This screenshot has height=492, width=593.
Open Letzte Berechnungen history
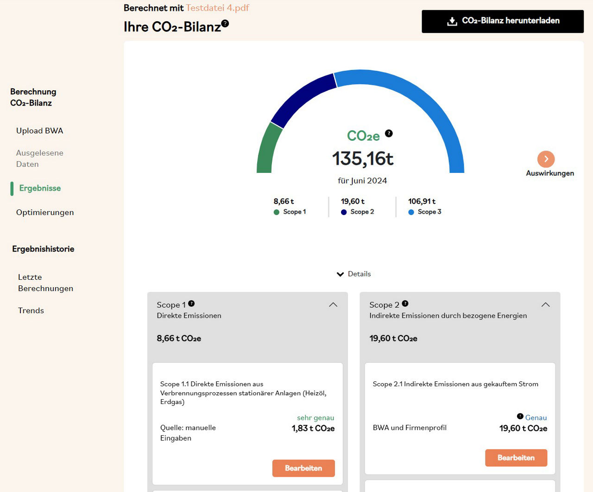click(x=45, y=283)
